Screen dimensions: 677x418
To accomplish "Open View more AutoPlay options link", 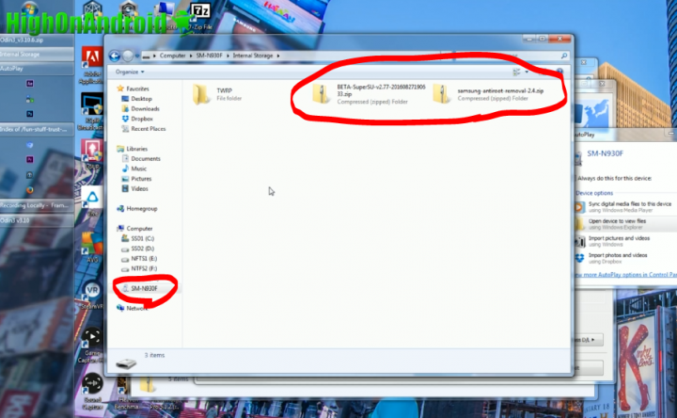I will tap(626, 275).
